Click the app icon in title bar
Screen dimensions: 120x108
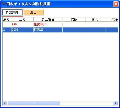pyautogui.click(x=3, y=4)
